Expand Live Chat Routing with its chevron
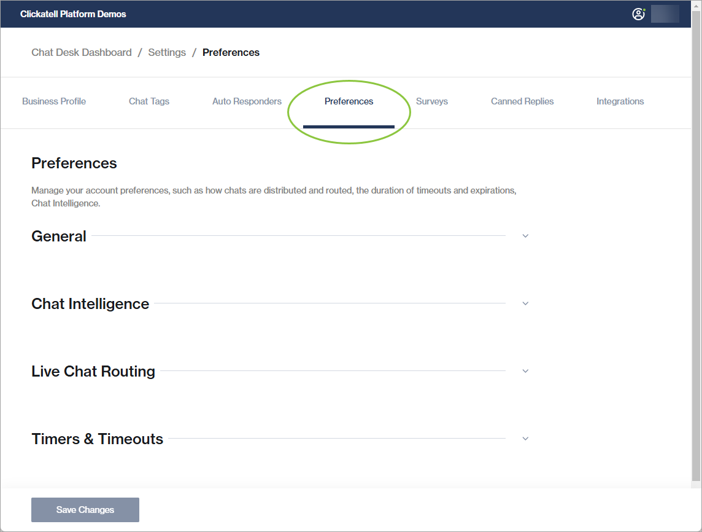Viewport: 702px width, 532px height. click(525, 371)
